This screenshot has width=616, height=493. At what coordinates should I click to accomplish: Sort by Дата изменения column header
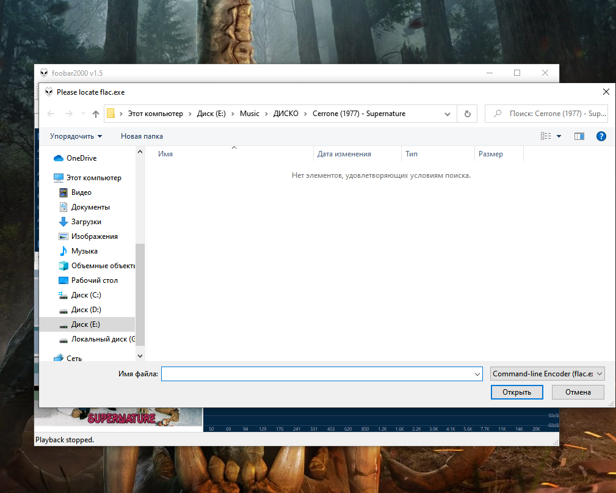pyautogui.click(x=344, y=154)
